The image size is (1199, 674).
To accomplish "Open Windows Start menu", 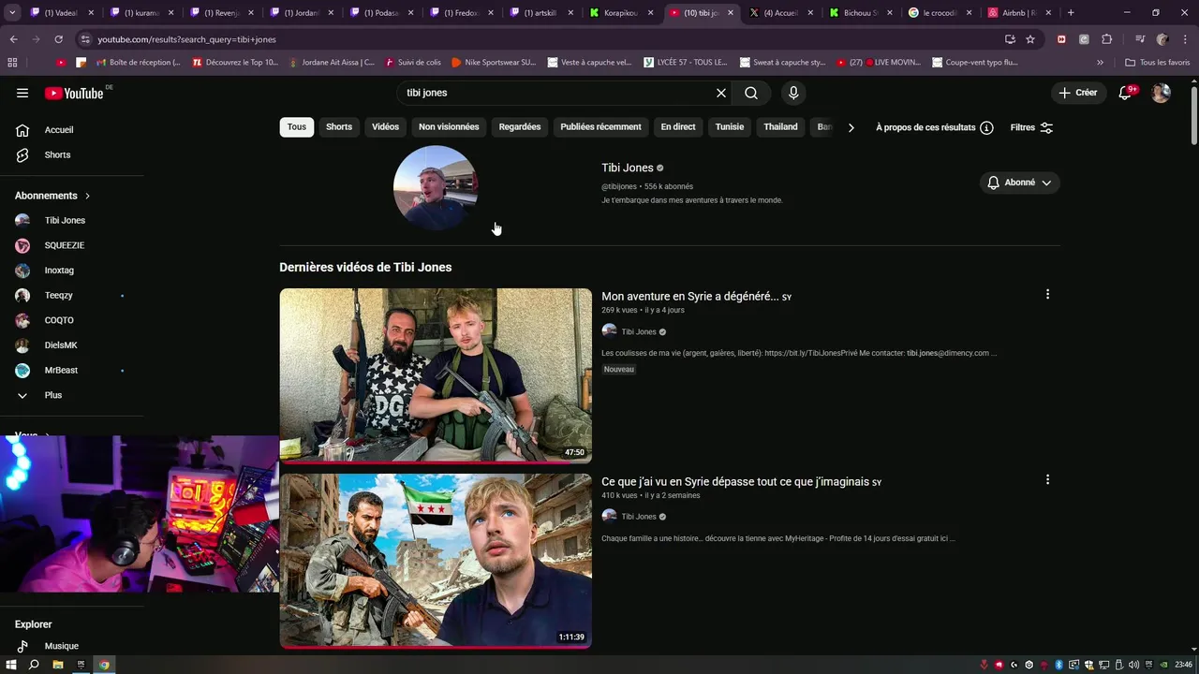I will point(12,665).
